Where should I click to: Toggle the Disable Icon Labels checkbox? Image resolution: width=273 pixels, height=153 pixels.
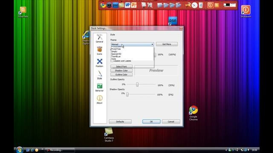(112, 61)
